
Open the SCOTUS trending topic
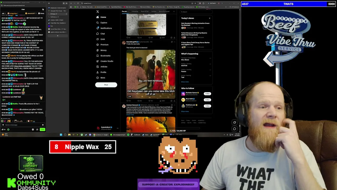(x=184, y=66)
